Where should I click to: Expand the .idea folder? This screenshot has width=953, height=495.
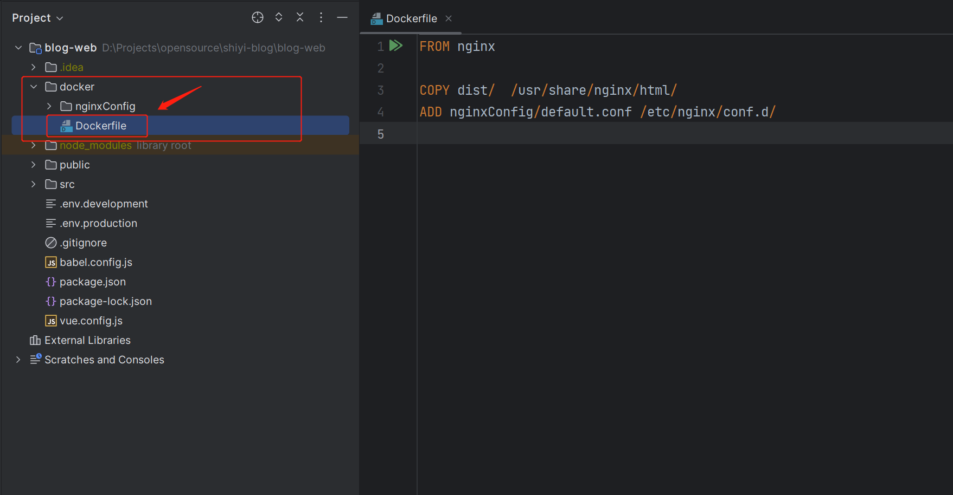point(34,67)
